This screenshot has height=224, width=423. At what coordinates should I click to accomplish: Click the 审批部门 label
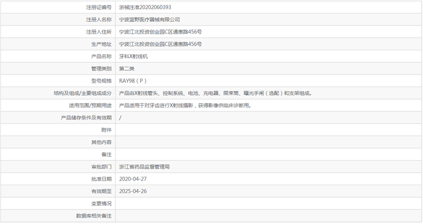tap(102, 167)
